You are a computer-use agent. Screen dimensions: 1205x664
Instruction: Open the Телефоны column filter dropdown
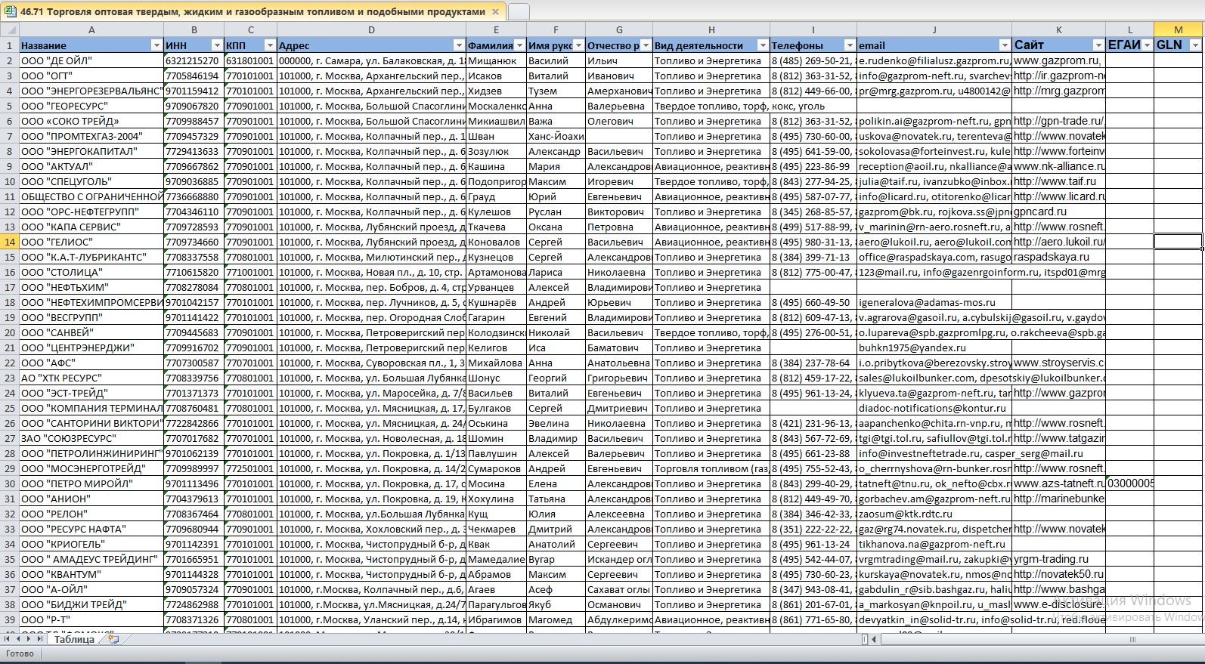coord(850,45)
